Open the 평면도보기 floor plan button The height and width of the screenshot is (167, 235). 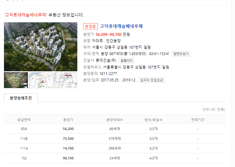click(x=181, y=54)
